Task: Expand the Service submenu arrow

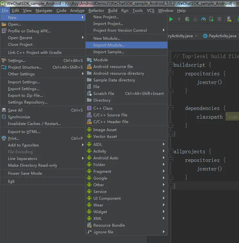Action: click(x=164, y=191)
